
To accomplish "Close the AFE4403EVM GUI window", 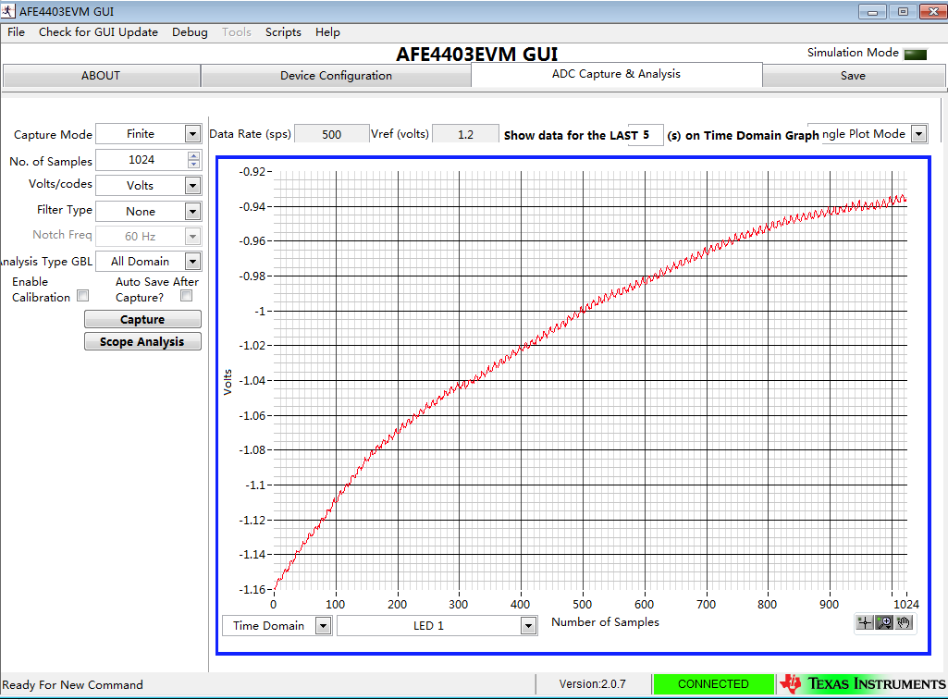I will pos(932,11).
